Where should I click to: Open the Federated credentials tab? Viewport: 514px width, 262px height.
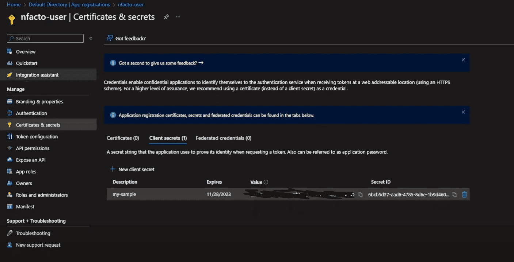(x=223, y=138)
